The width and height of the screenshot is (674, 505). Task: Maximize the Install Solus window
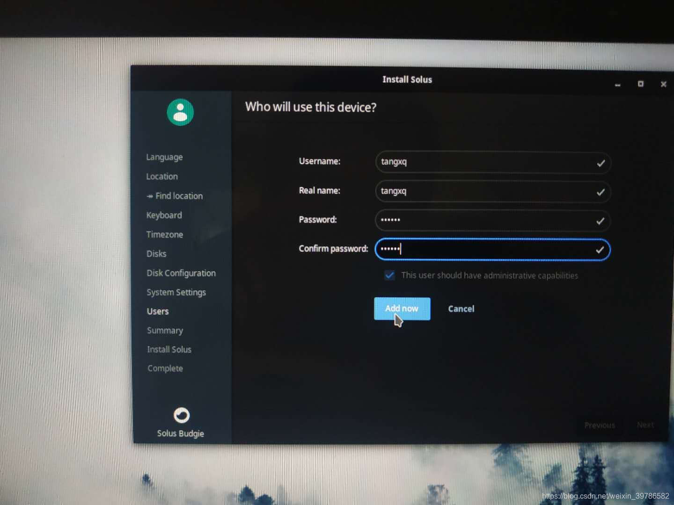pos(641,84)
